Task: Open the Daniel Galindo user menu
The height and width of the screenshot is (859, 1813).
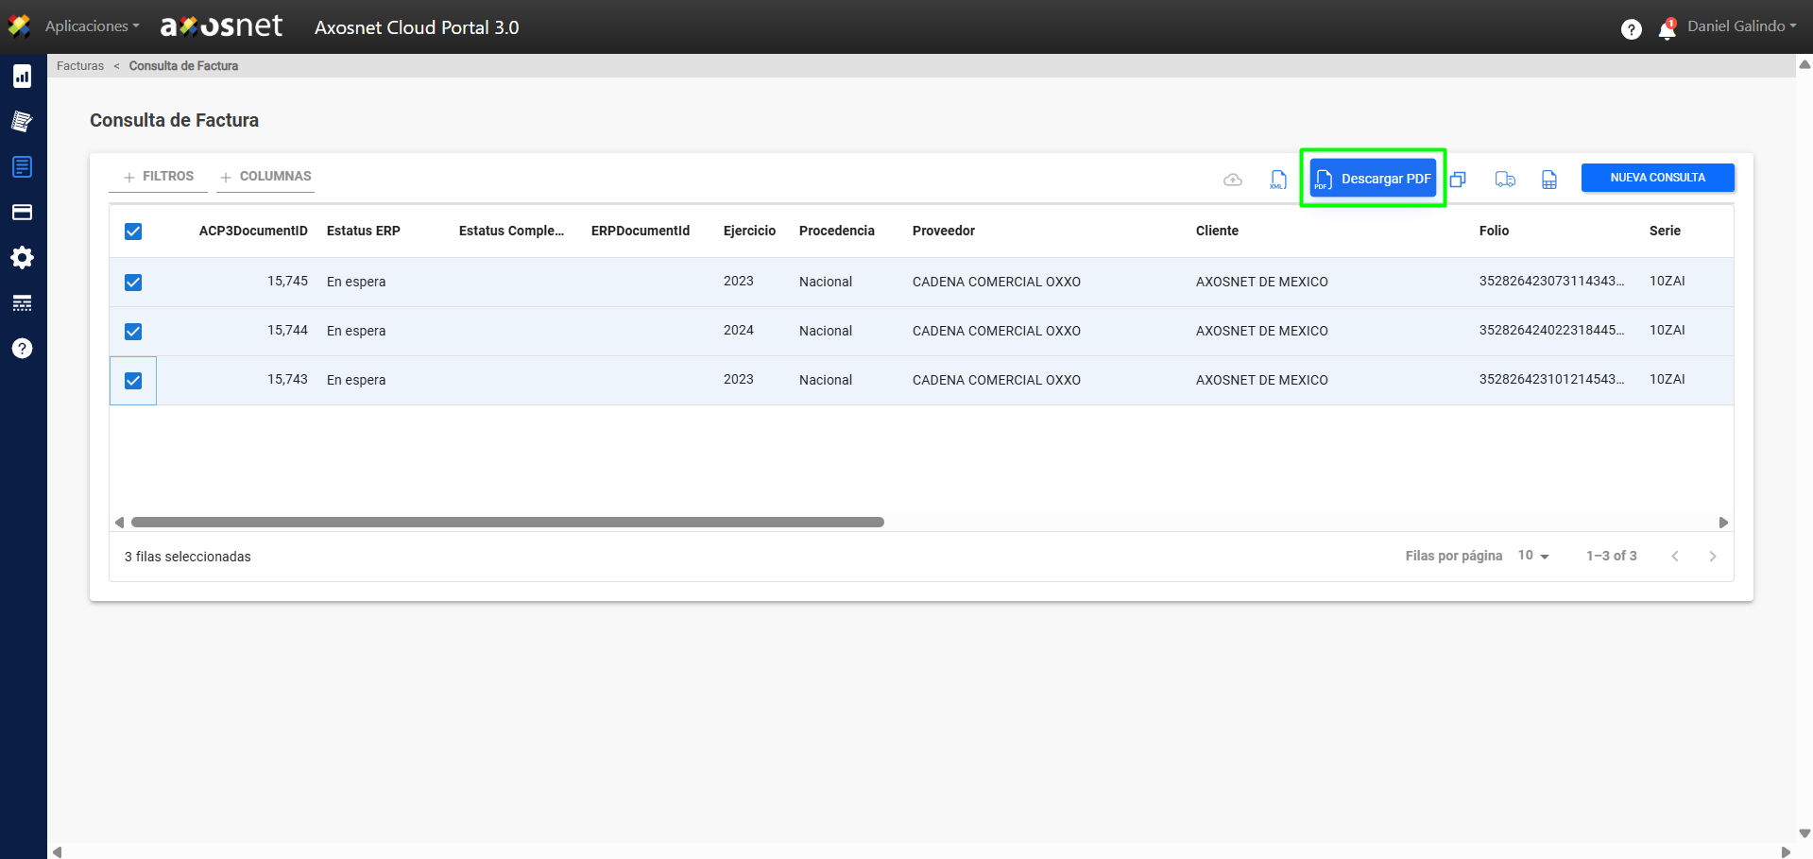Action: pyautogui.click(x=1742, y=26)
